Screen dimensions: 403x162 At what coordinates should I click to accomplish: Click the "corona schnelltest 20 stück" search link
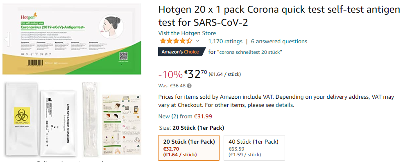249,52
